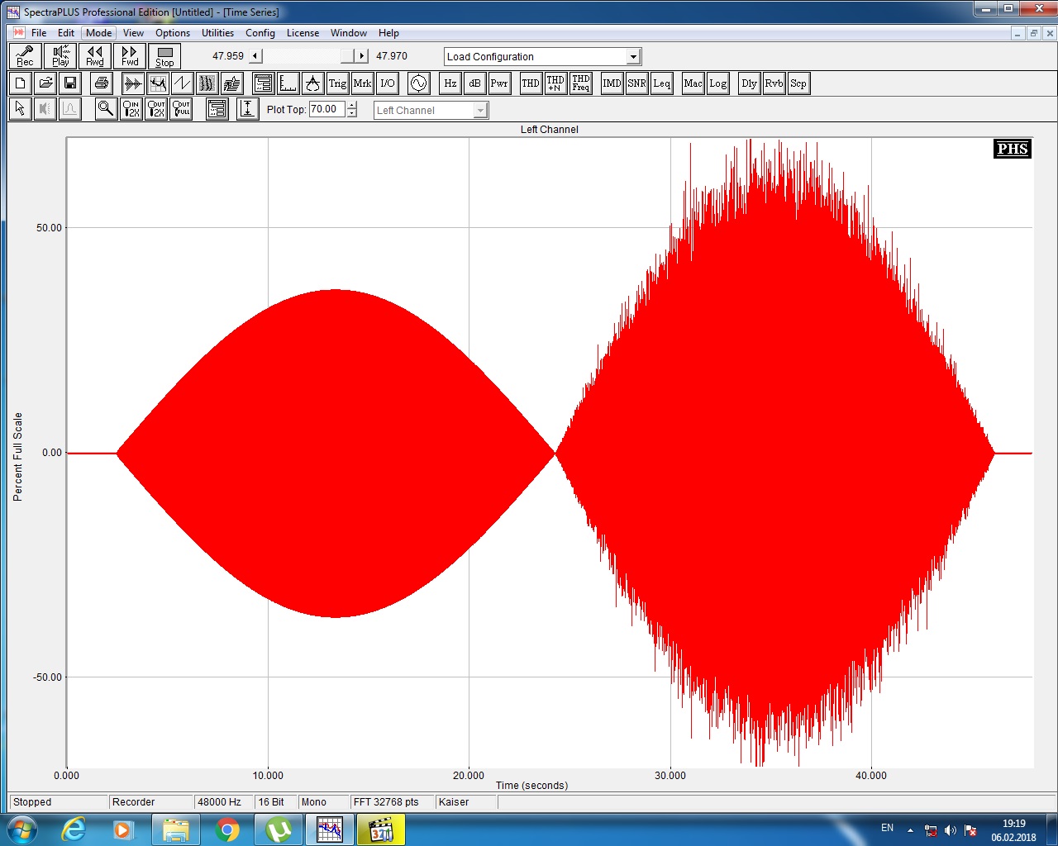
Task: Save file with the floppy disk icon
Action: pyautogui.click(x=70, y=83)
